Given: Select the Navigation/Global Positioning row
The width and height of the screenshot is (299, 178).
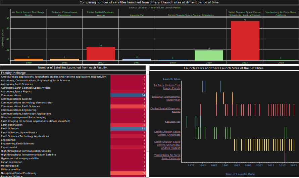Looking at the screenshot, I should pos(55,173).
